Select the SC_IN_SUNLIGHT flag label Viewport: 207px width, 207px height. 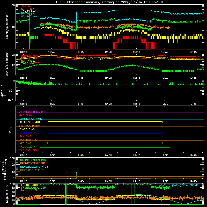coord(30,122)
